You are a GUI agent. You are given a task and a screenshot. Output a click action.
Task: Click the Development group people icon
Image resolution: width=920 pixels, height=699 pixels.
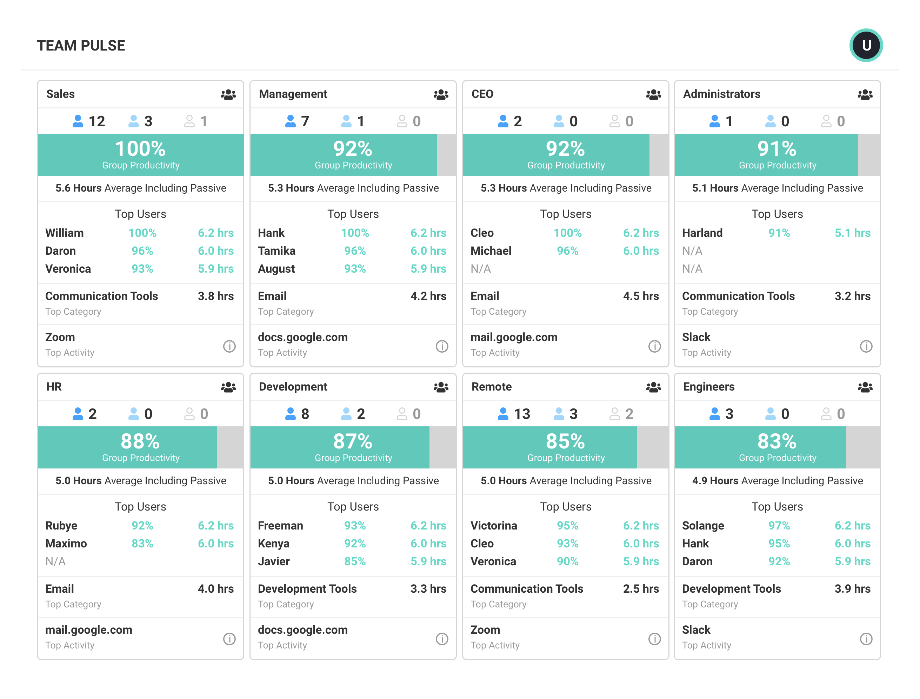441,387
